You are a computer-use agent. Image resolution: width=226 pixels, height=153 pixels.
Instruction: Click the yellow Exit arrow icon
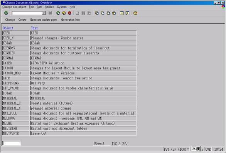pos(64,13)
